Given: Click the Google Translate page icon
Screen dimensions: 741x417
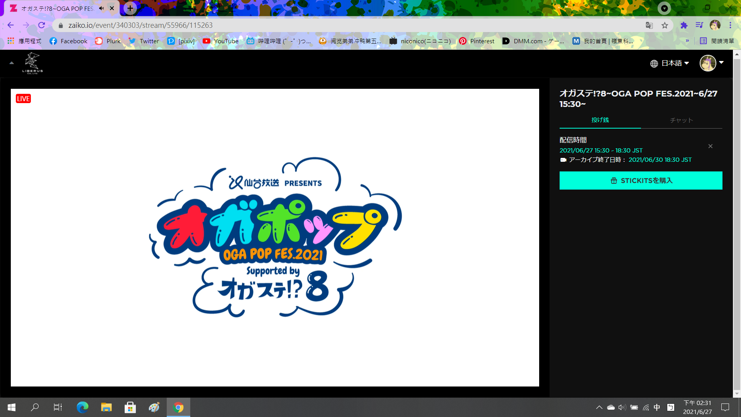Looking at the screenshot, I should [x=649, y=25].
